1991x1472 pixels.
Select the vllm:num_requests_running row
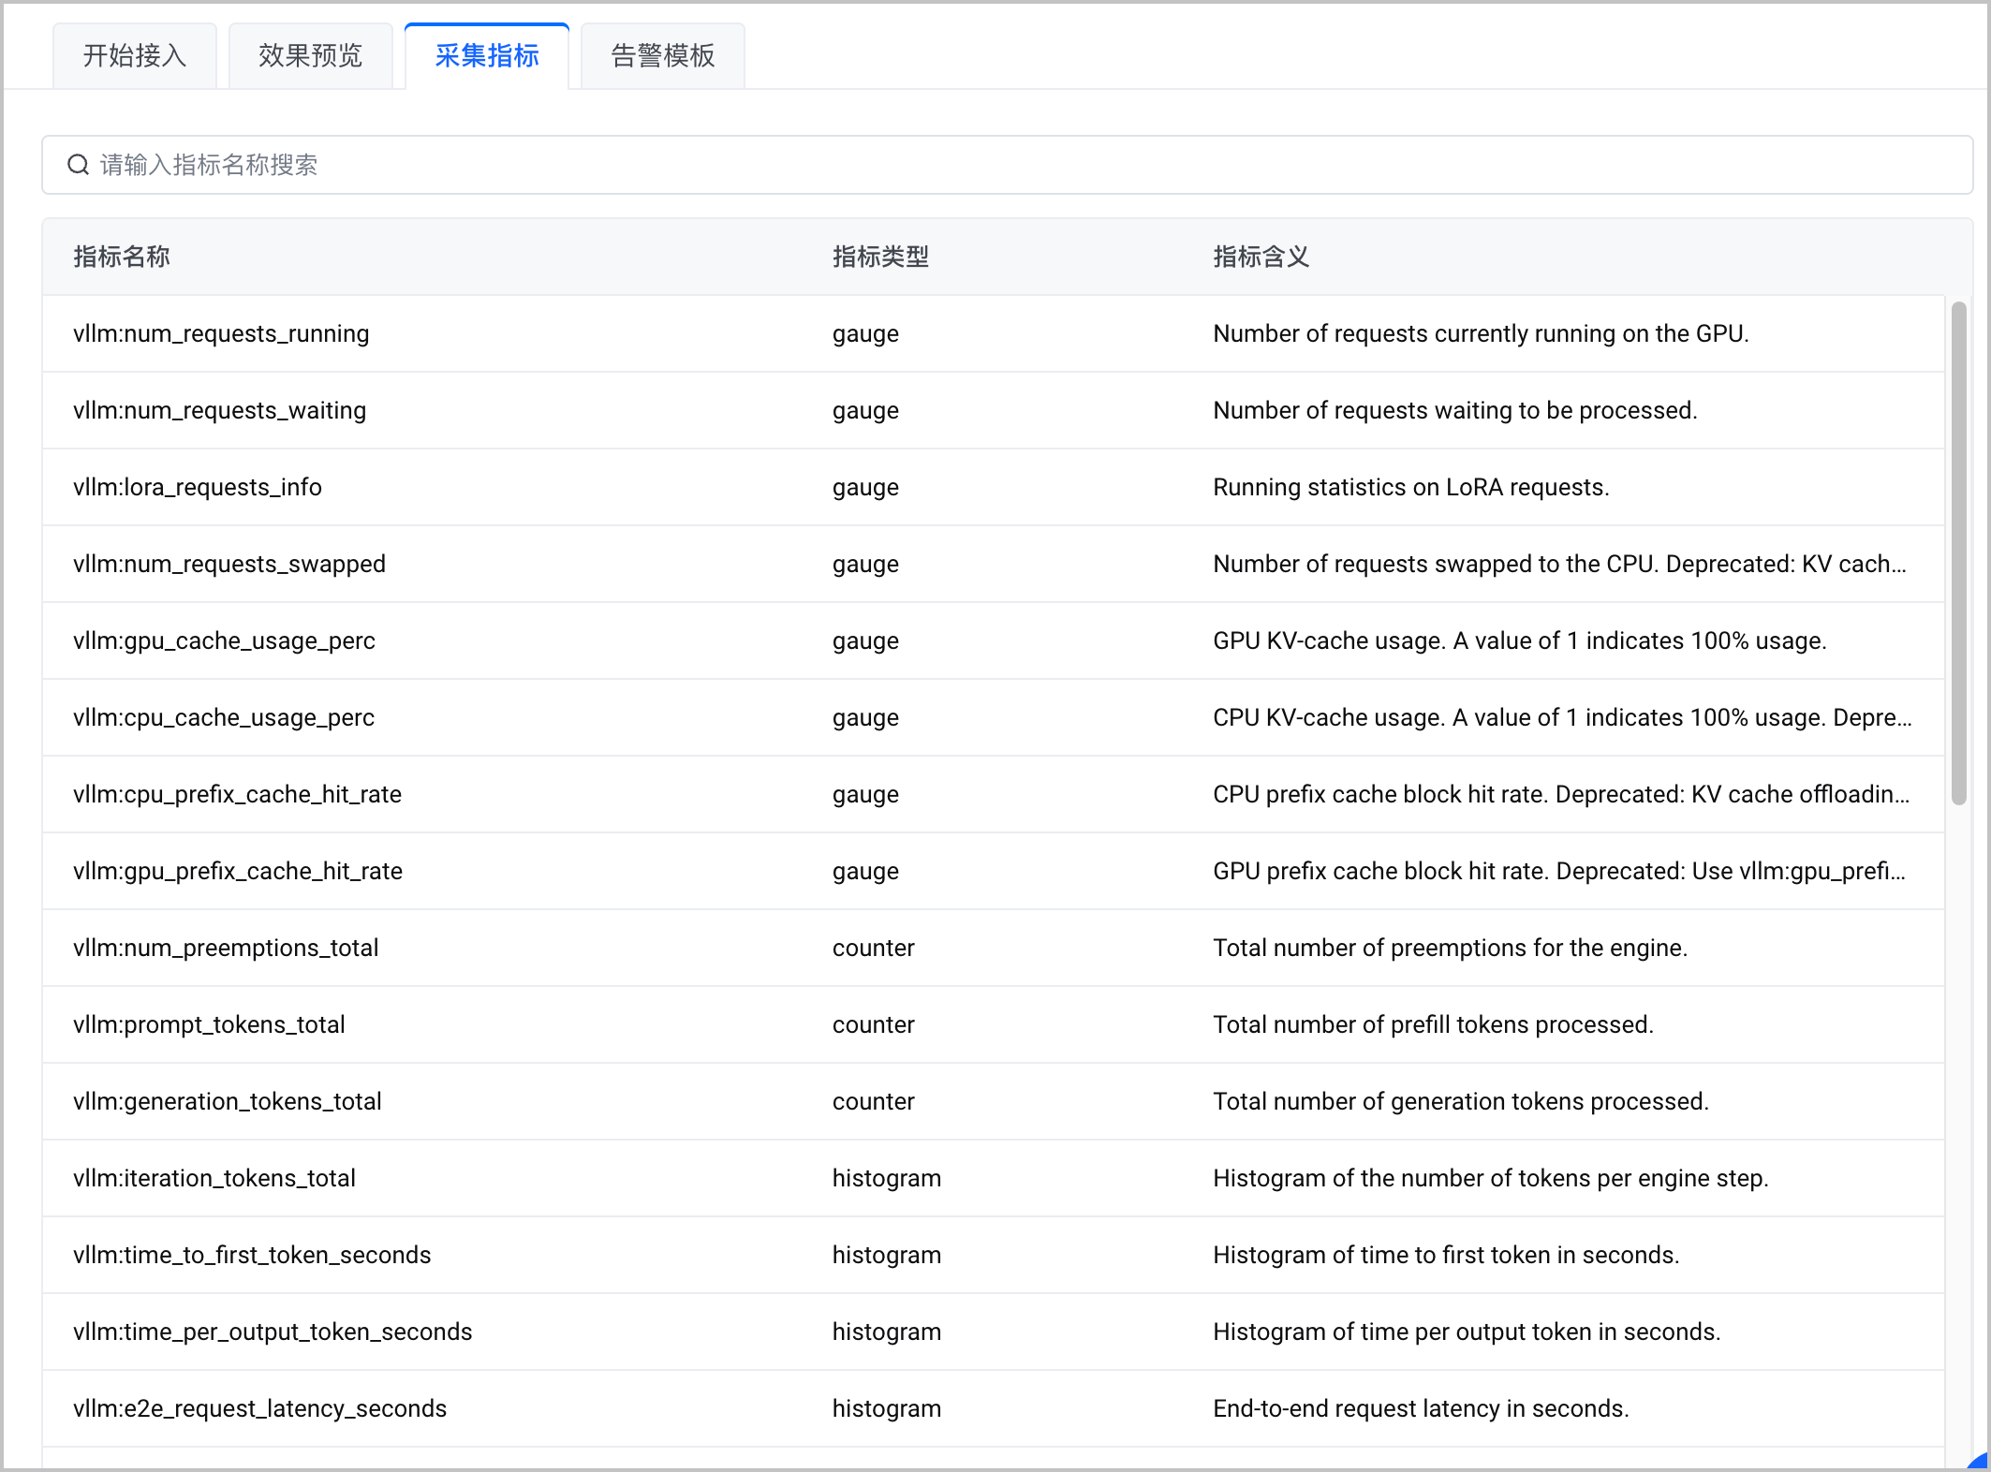click(x=994, y=333)
